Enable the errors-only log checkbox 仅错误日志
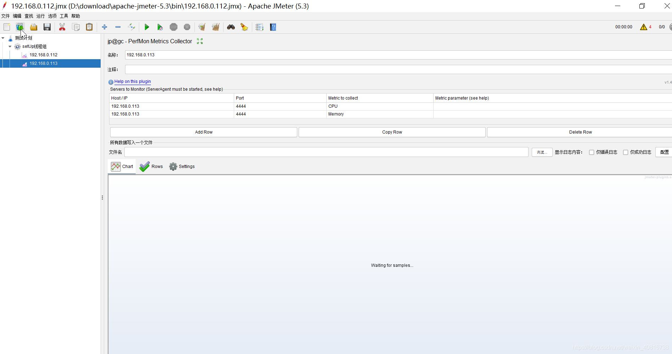Image resolution: width=672 pixels, height=354 pixels. point(592,152)
